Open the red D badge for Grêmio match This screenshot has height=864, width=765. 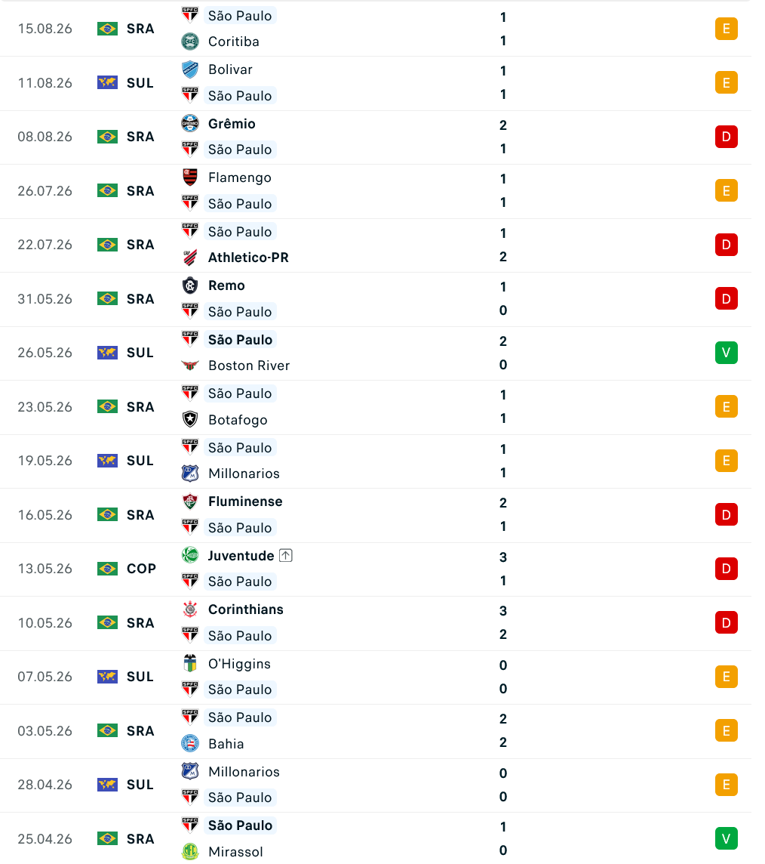point(726,137)
